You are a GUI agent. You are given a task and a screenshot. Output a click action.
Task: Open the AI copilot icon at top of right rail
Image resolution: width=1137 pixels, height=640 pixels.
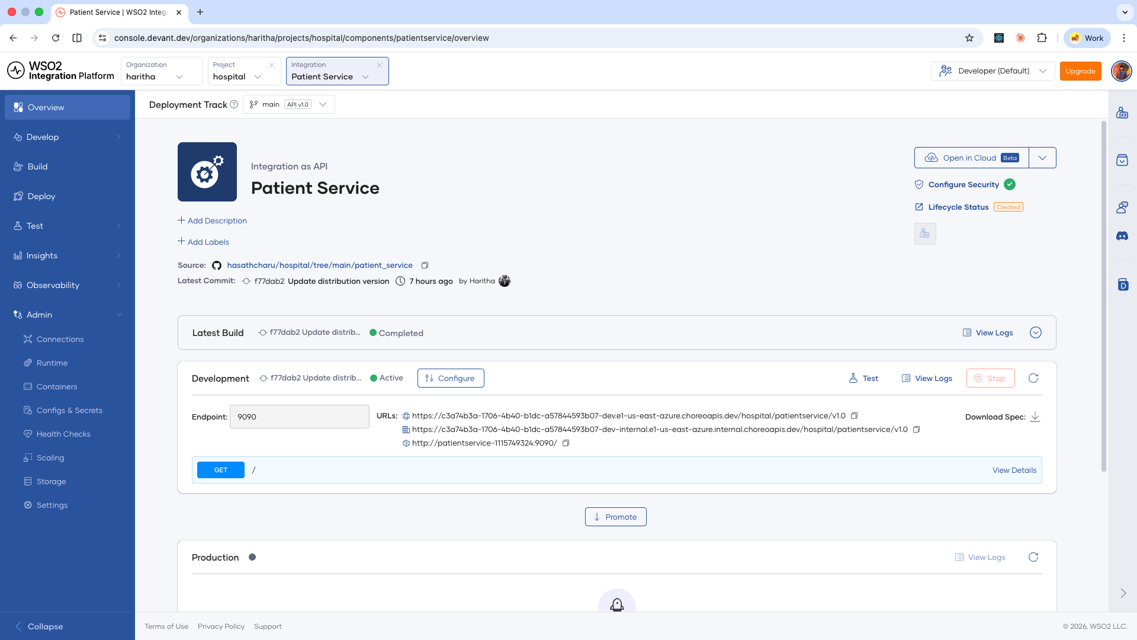tap(1122, 113)
